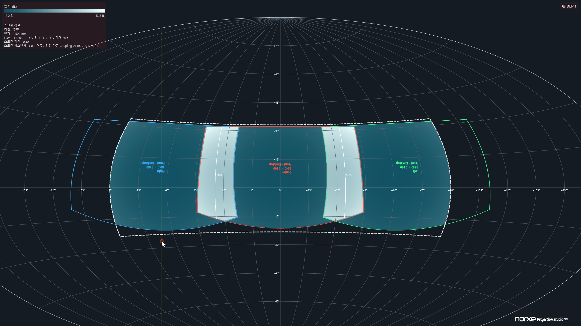581x326 pixels.
Task: Click the FOV H 180.0° info line
Action: (x=37, y=38)
